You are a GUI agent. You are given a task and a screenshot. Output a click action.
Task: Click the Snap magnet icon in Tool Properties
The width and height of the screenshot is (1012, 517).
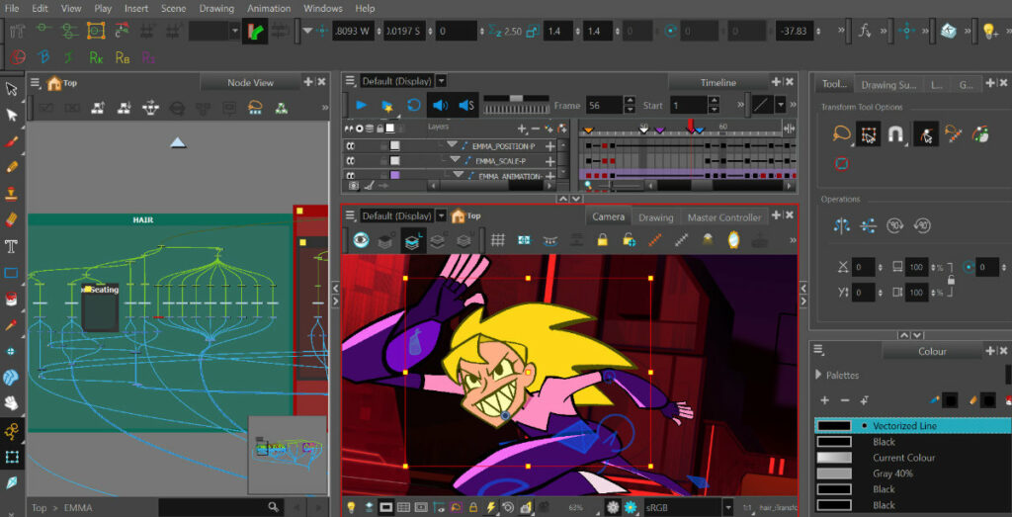click(895, 133)
